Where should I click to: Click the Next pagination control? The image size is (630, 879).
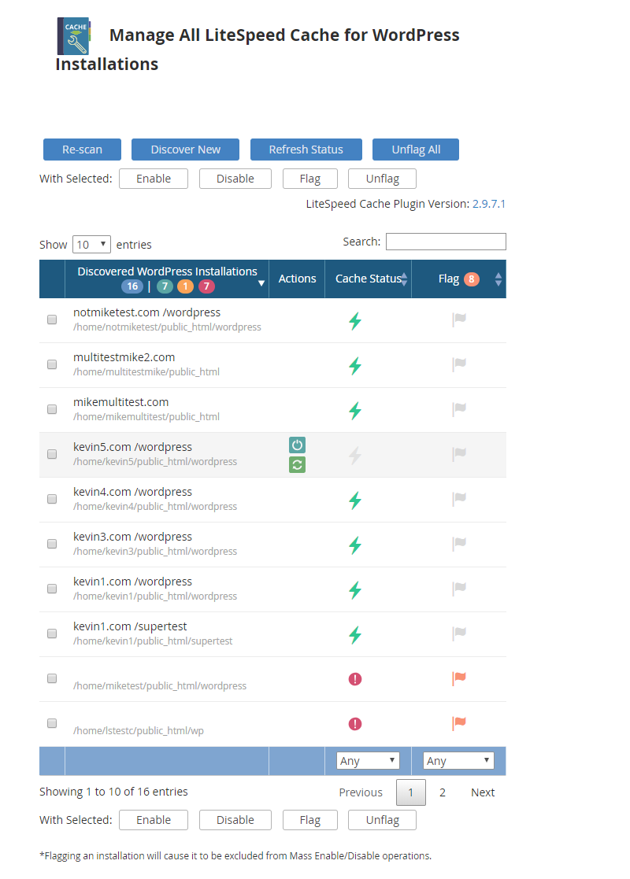pyautogui.click(x=482, y=792)
